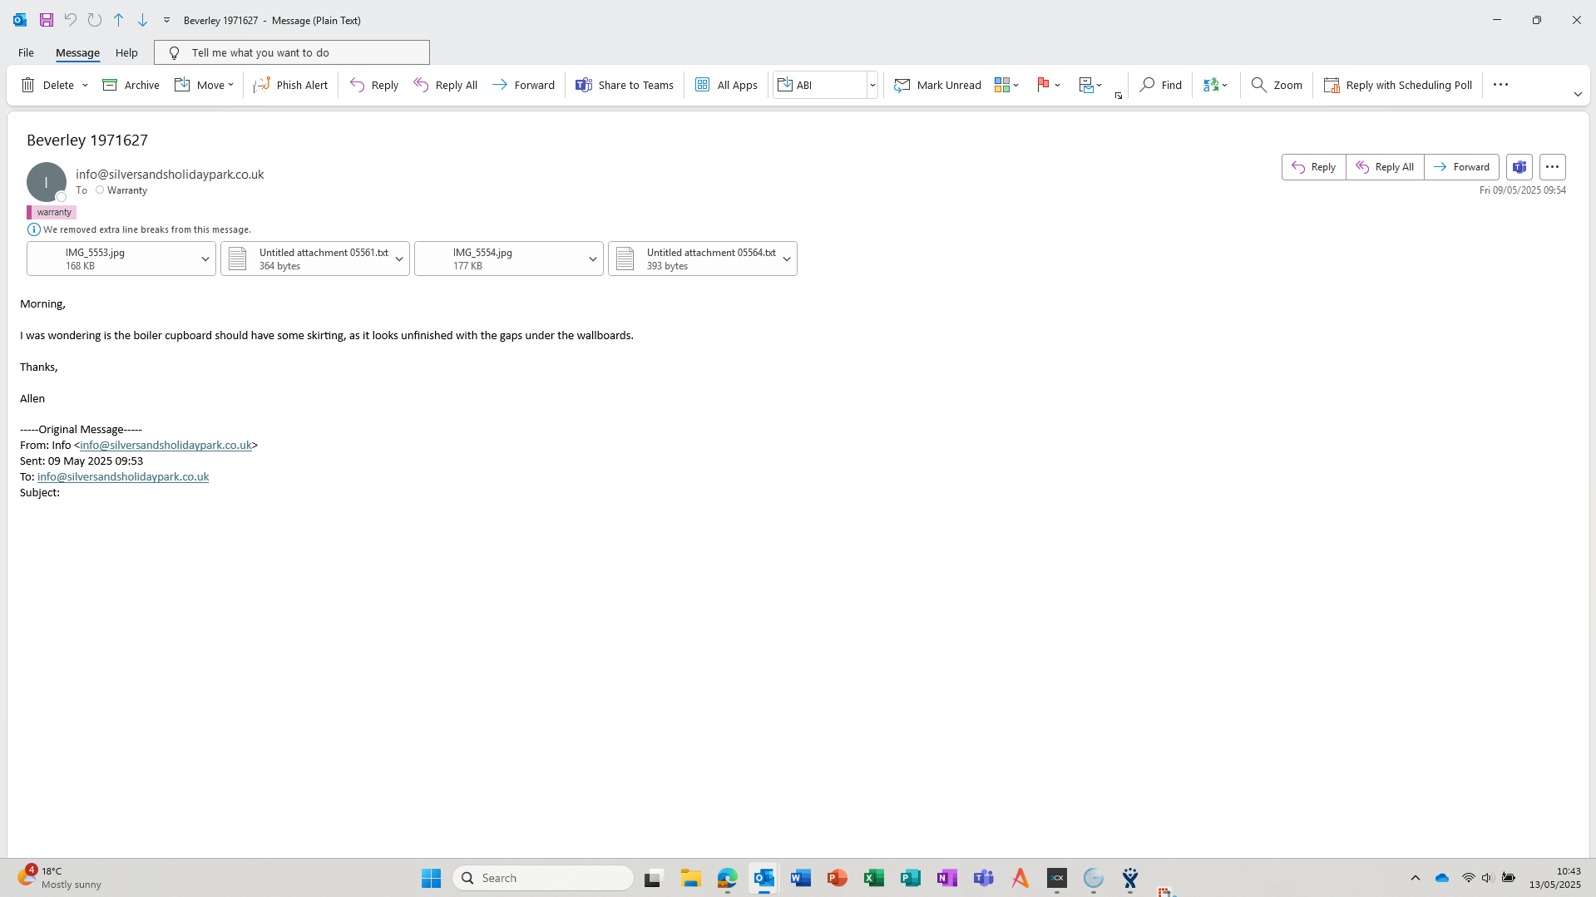
Task: Click Reply All in the message header
Action: [x=1385, y=167]
